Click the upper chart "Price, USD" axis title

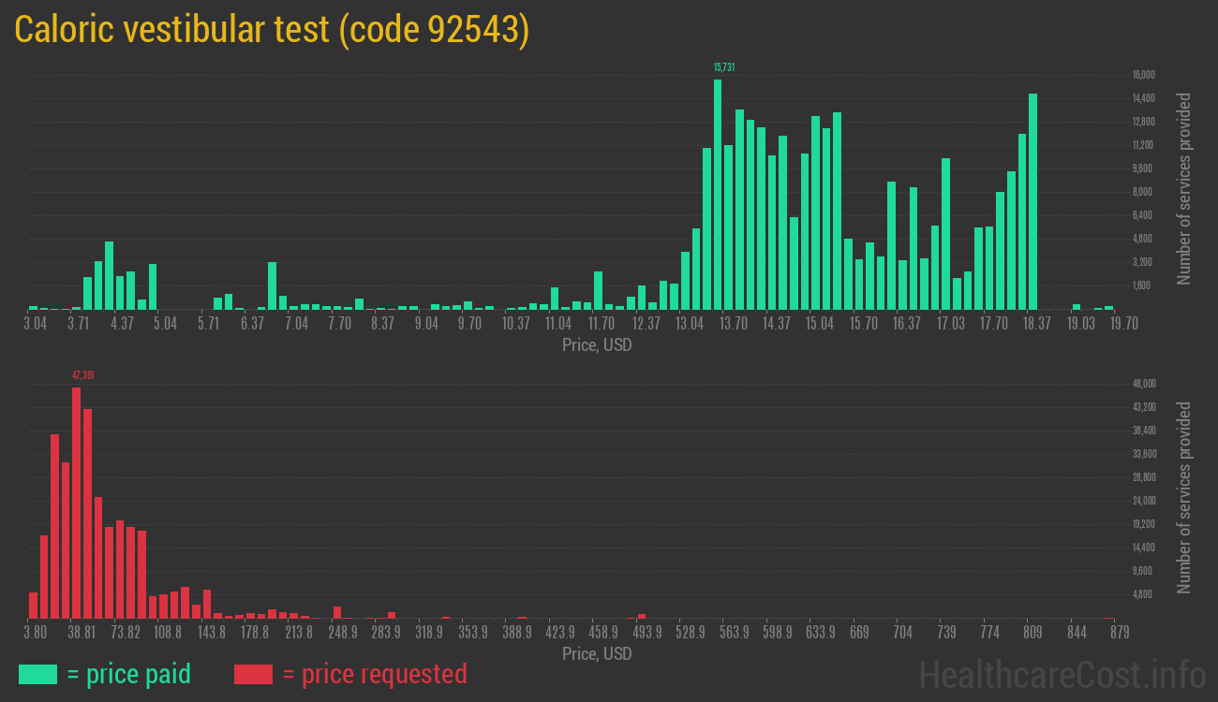click(597, 345)
